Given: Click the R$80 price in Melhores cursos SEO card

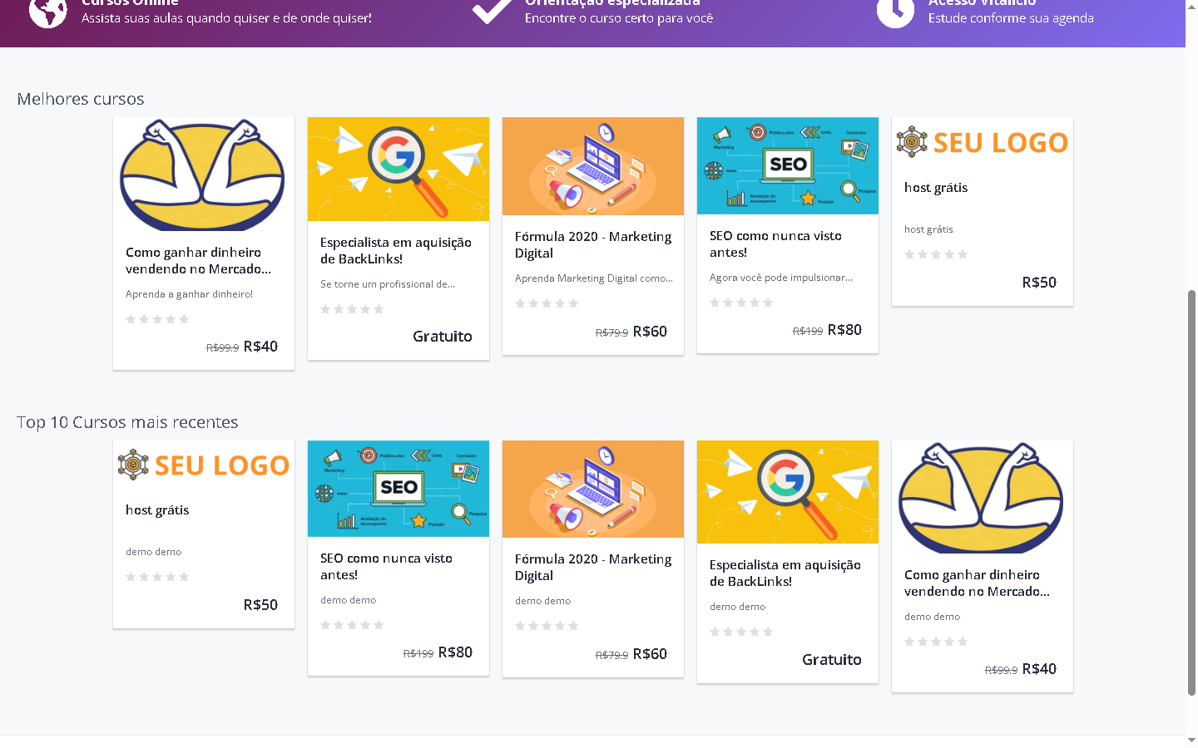Looking at the screenshot, I should (x=844, y=330).
